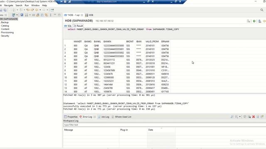Click row number 10 in results table
Screen dimensions: 266x149
(x=66, y=77)
